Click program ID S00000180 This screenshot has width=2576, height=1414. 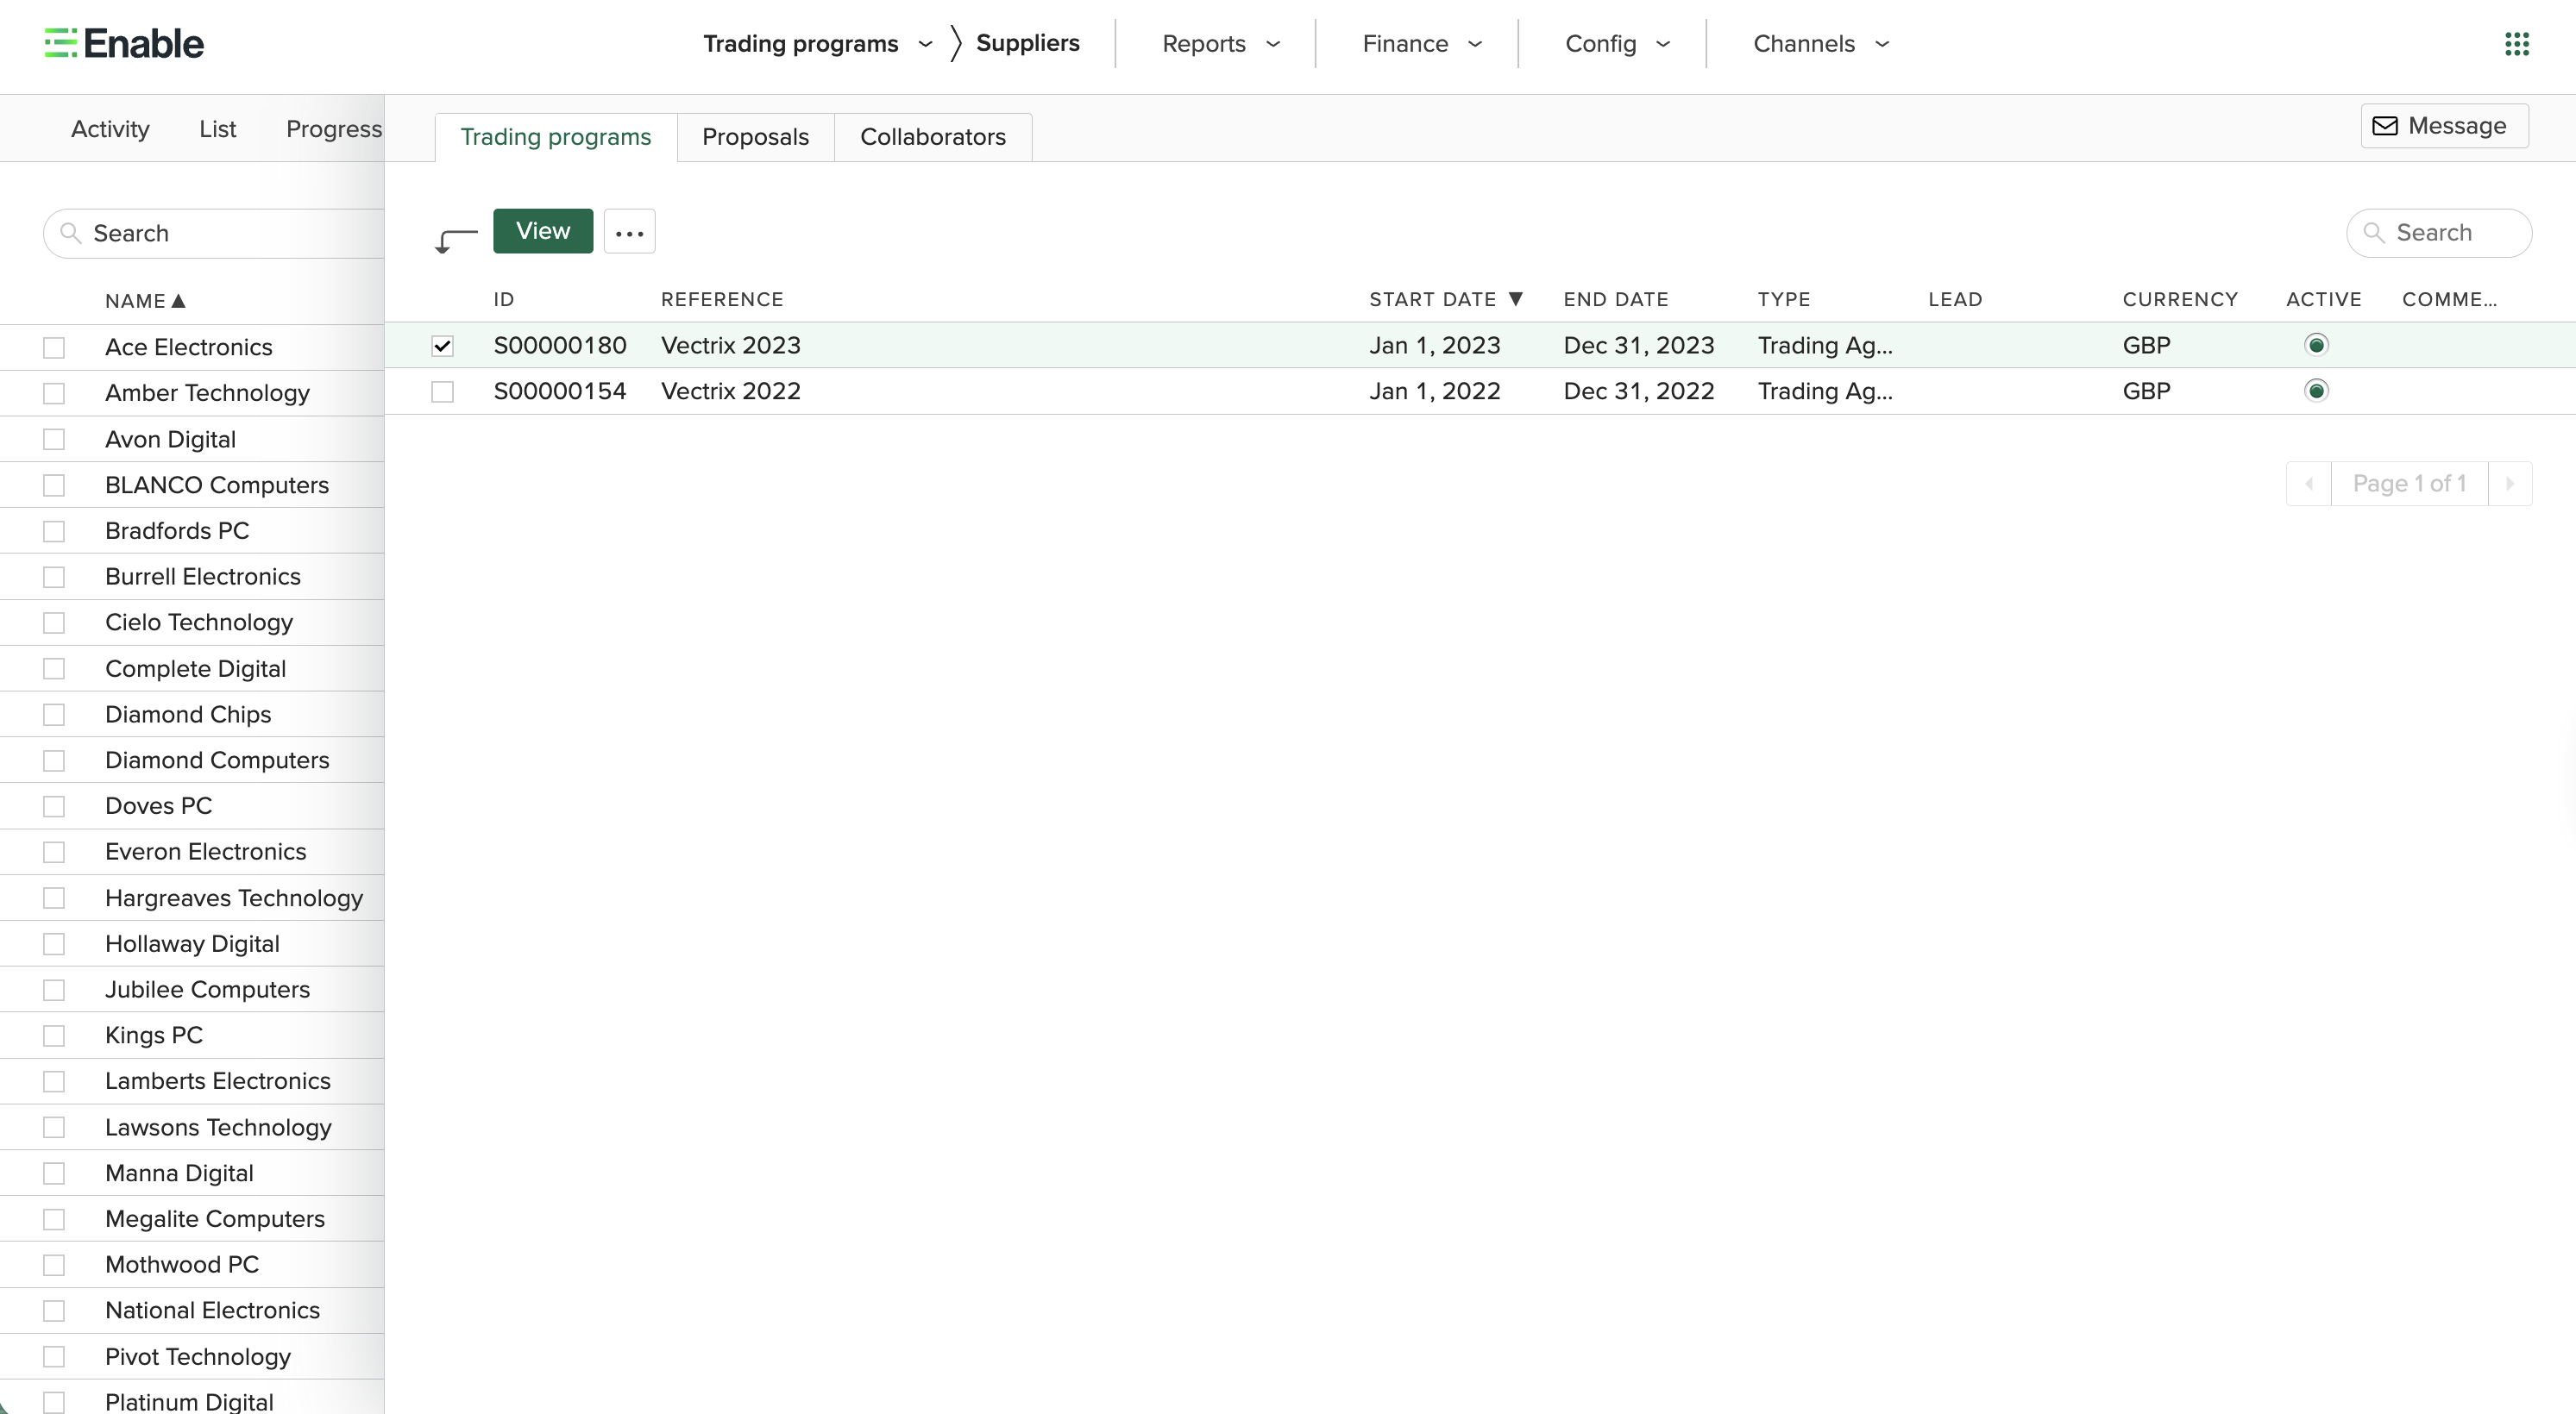point(560,346)
